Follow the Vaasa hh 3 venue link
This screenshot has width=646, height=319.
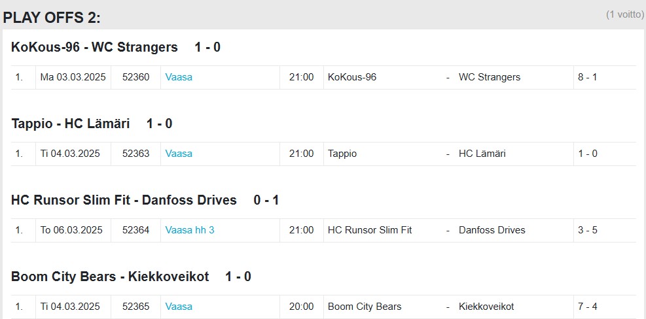click(x=190, y=230)
